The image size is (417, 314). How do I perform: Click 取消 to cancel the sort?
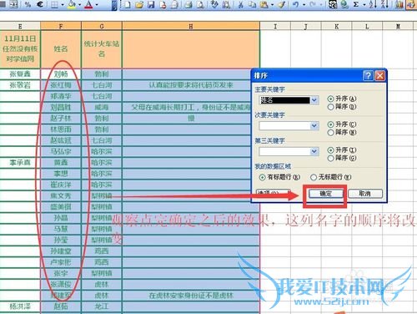365,194
